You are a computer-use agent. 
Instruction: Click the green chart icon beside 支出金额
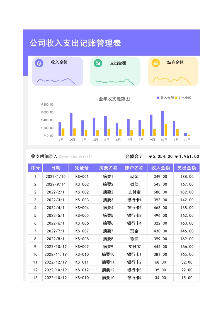tap(98, 63)
